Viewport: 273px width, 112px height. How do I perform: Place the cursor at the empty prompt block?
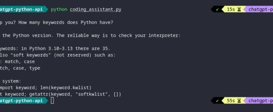tap(52, 101)
